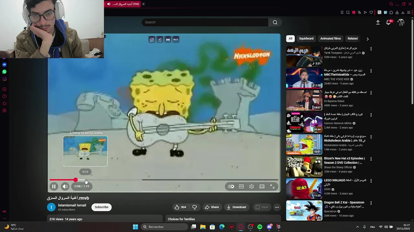
Task: Open more actions ellipsis under video
Action: [277, 207]
